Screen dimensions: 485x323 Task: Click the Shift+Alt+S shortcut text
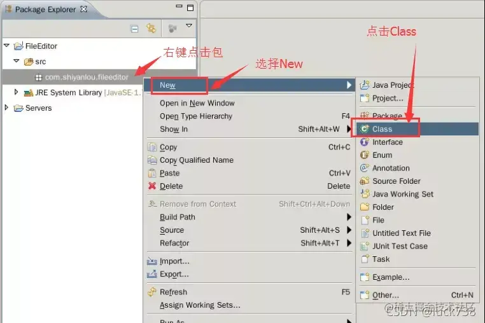click(x=320, y=230)
